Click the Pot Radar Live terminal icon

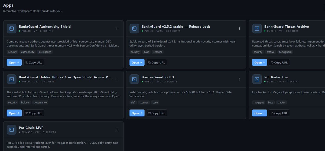coord(257,79)
